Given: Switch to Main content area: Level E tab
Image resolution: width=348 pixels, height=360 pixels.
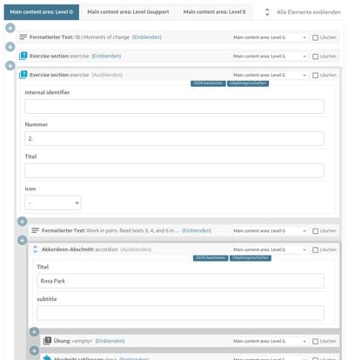Looking at the screenshot, I should point(215,12).
